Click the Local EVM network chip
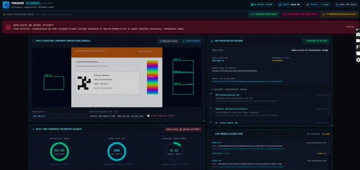This screenshot has height=170, width=360. [x=346, y=4]
